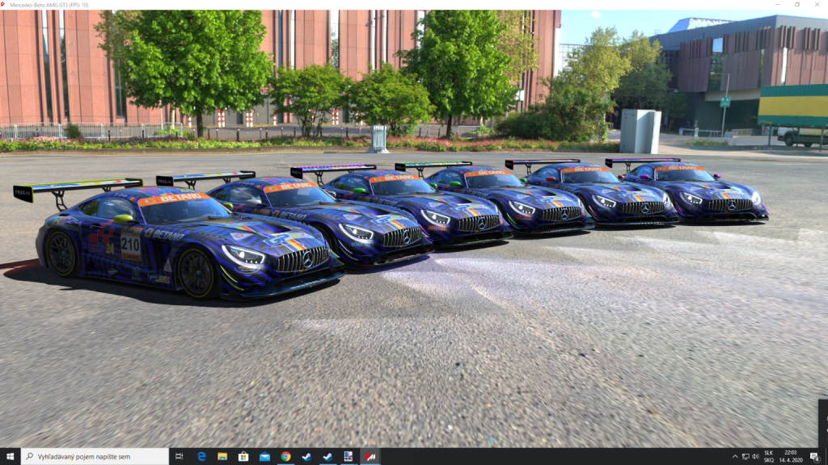Open File Explorer from the taskbar
Image resolution: width=828 pixels, height=465 pixels.
[222, 457]
